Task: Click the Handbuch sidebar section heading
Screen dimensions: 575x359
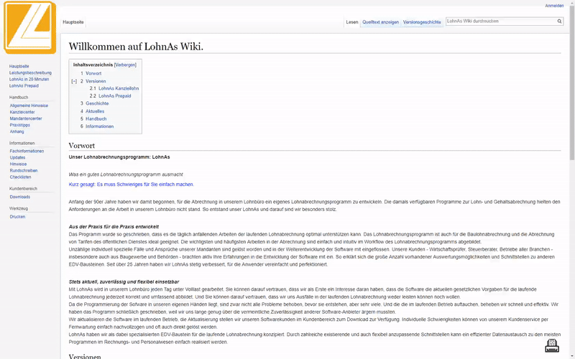Action: (x=19, y=98)
